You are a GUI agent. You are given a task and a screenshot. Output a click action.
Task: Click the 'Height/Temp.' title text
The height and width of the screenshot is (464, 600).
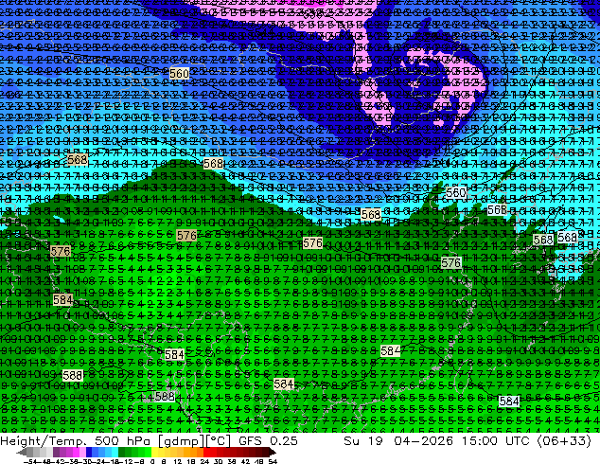44,440
